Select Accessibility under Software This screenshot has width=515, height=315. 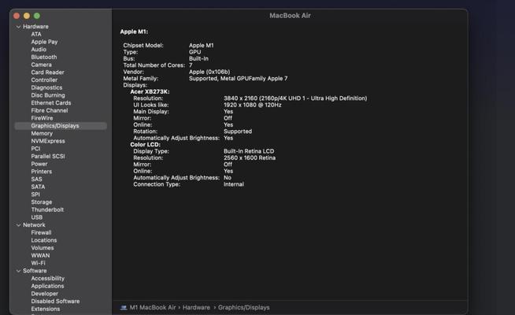pos(47,278)
